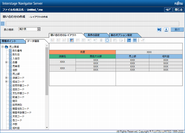Viewport: 185px width, 133px height.
Task: Click the blue column settings icon next to f(x)
Action: (x=135, y=40)
